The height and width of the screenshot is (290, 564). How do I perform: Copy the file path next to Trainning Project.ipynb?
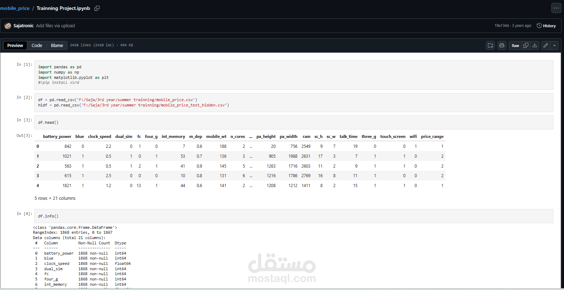click(x=97, y=8)
